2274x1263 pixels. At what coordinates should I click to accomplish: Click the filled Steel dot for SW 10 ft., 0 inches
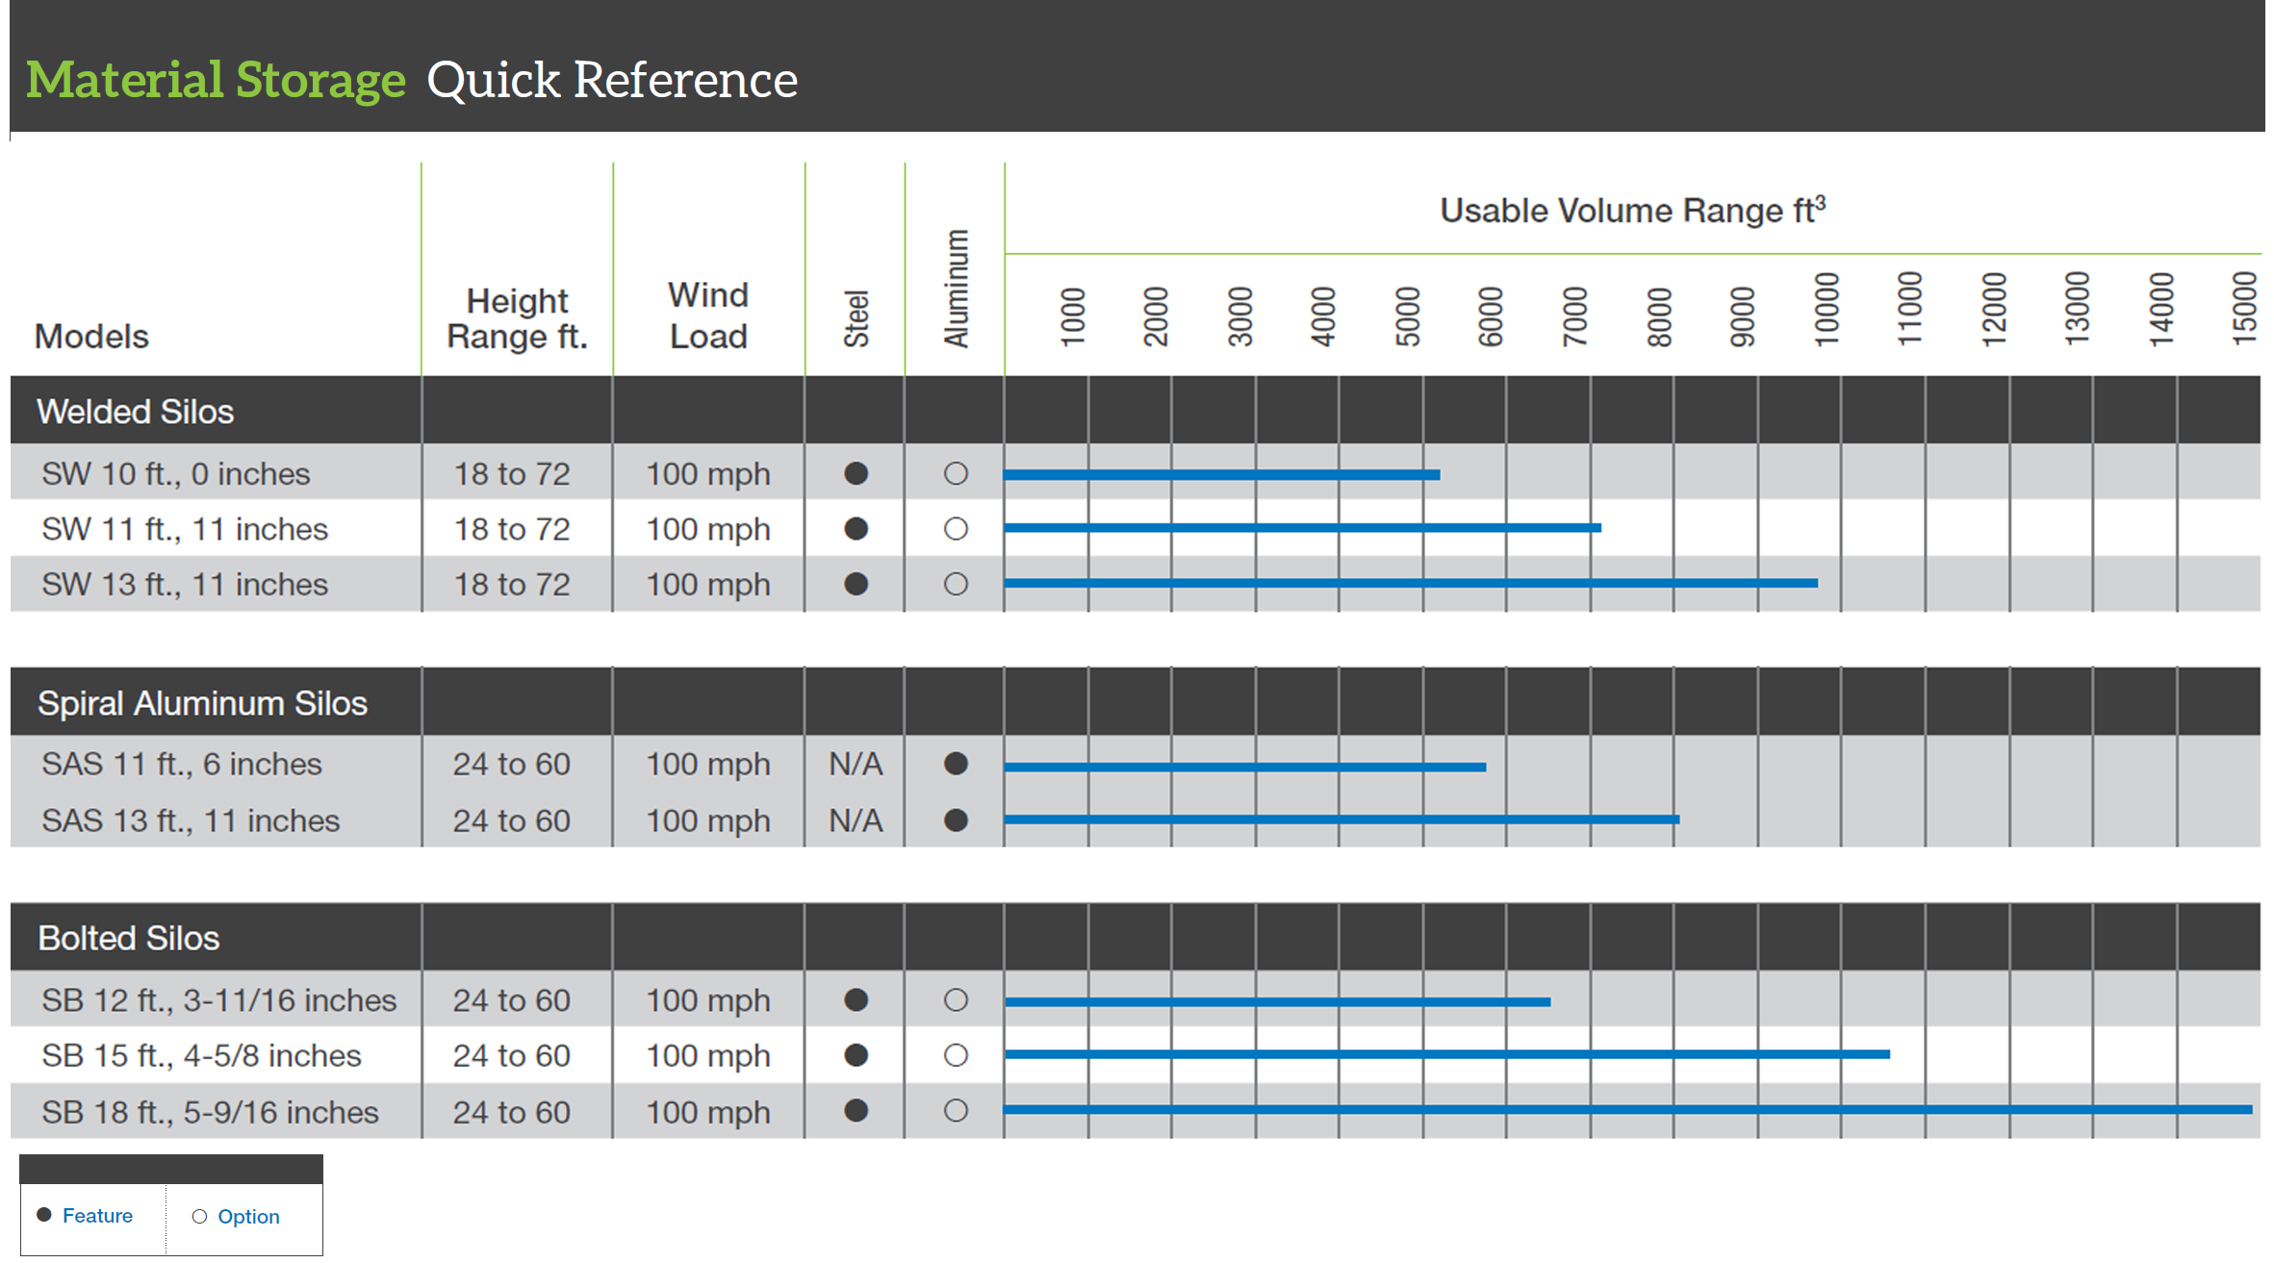click(856, 473)
